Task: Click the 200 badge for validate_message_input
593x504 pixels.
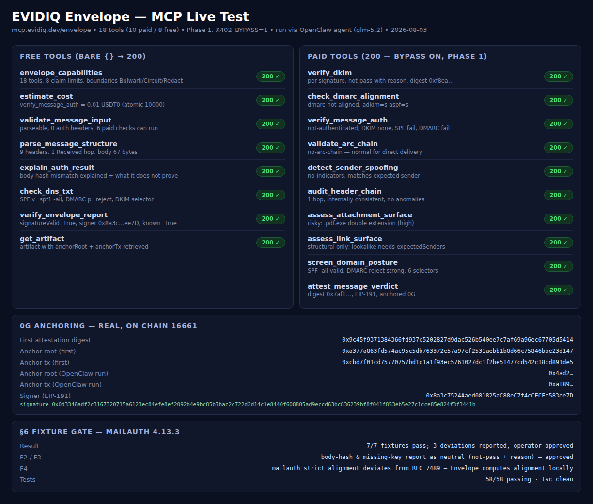Action: click(270, 124)
